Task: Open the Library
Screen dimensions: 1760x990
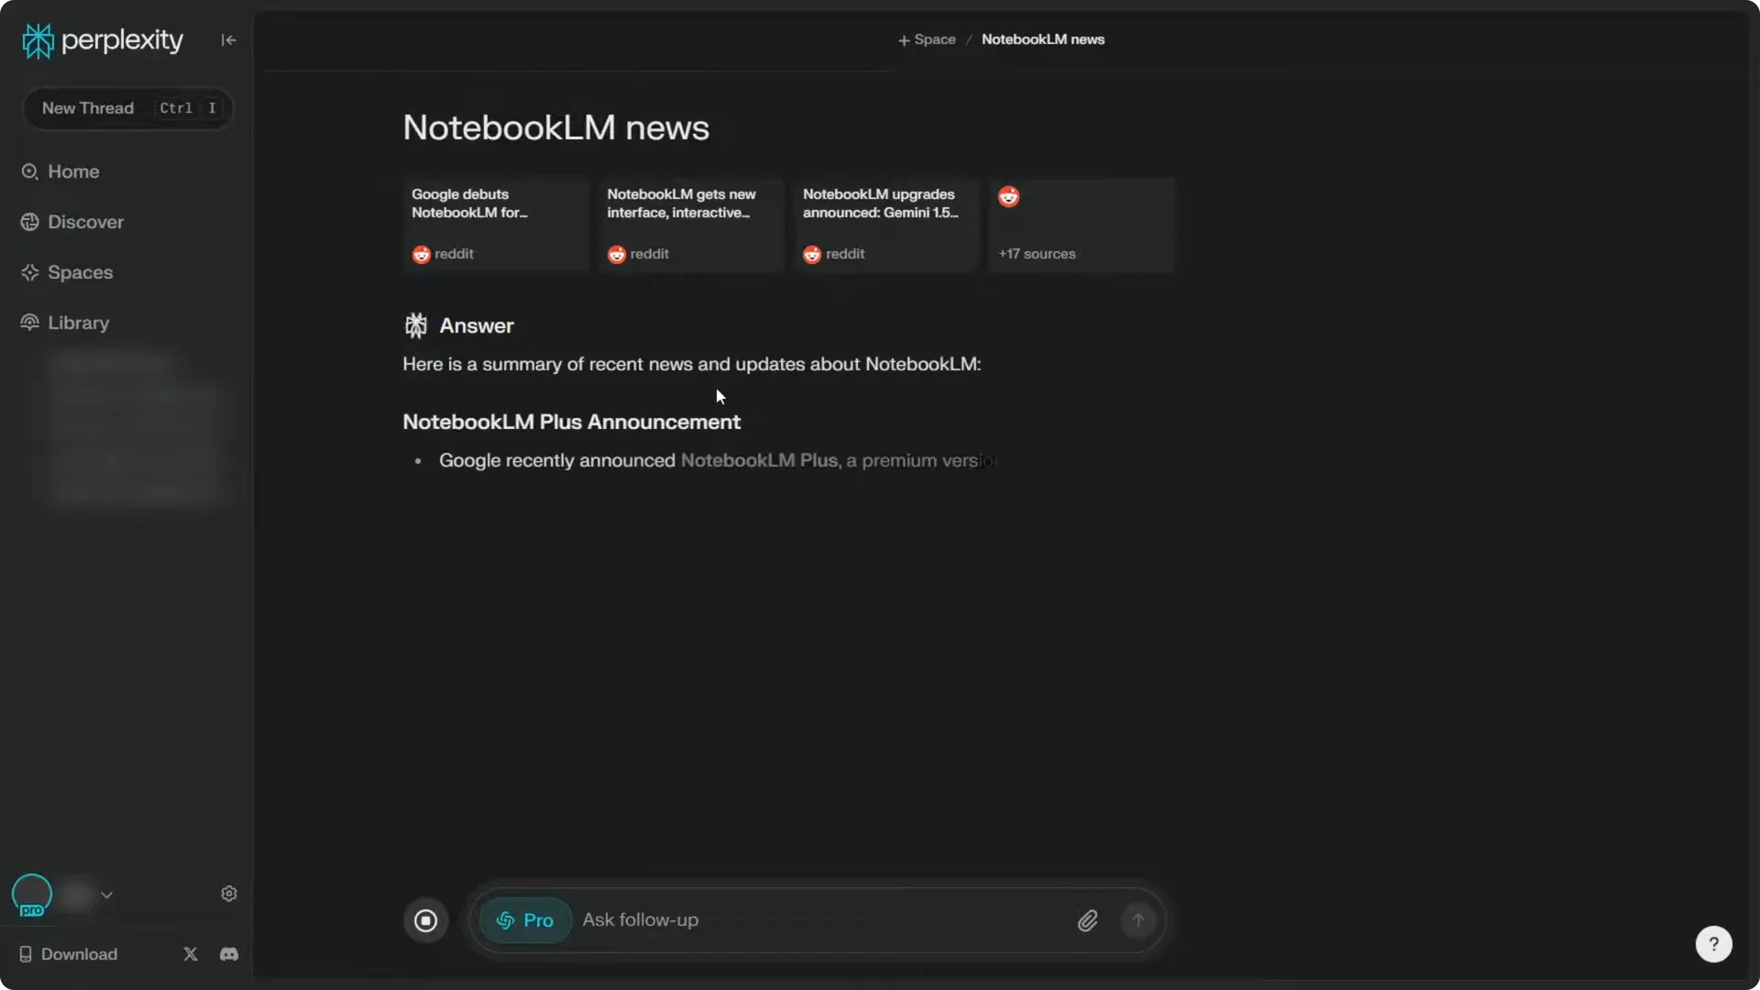Action: click(77, 322)
